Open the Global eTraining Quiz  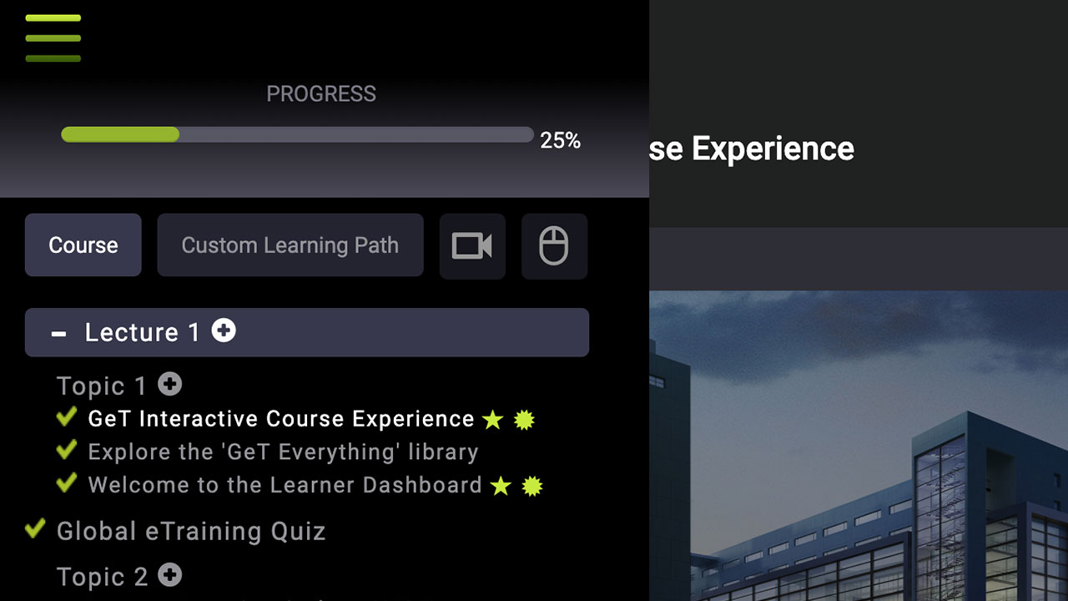[x=190, y=532]
